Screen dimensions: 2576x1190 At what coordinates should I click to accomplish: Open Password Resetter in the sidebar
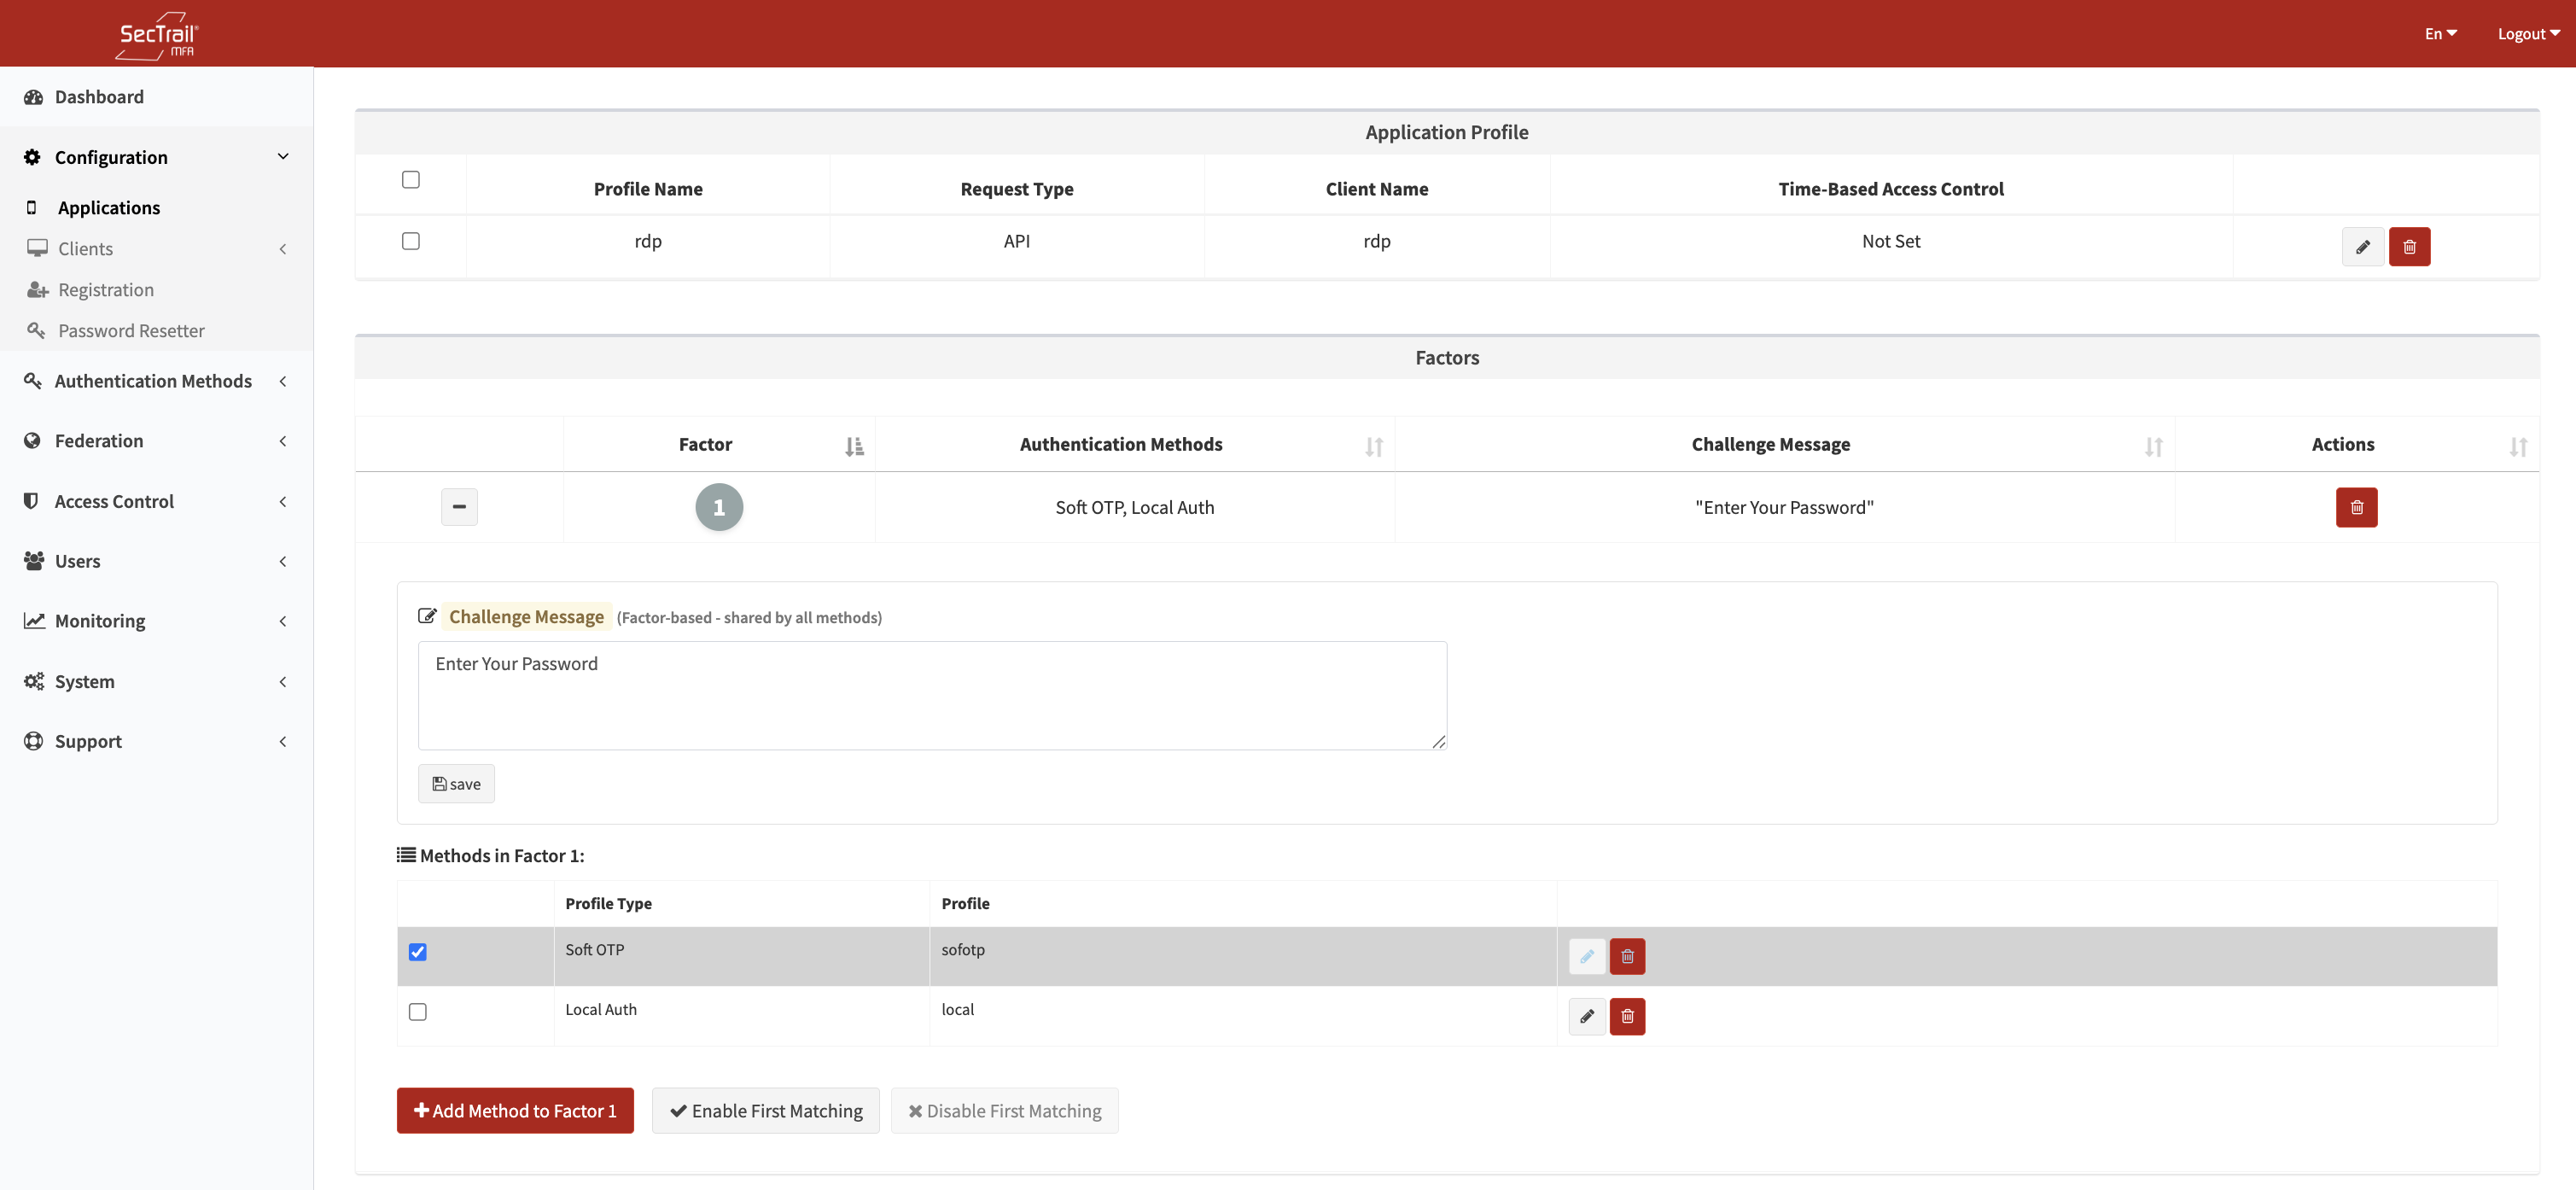[x=131, y=331]
